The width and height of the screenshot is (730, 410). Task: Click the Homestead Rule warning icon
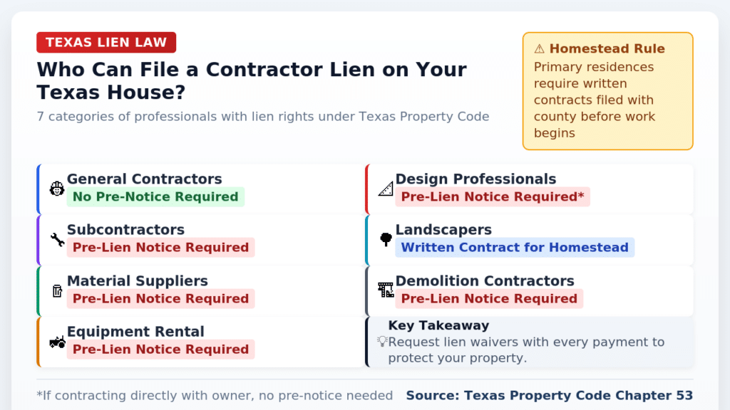(539, 49)
